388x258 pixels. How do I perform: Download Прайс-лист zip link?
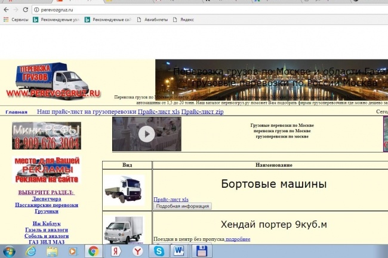[x=202, y=111]
